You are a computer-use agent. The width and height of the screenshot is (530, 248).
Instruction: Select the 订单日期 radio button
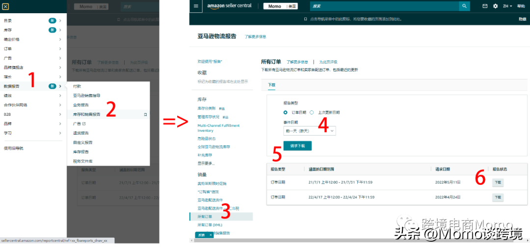286,112
